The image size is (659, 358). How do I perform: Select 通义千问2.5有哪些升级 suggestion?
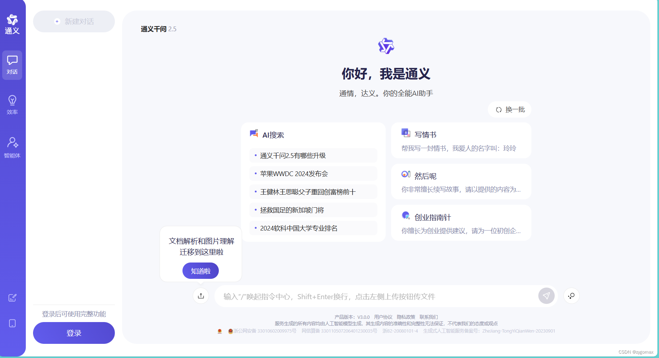coord(313,155)
